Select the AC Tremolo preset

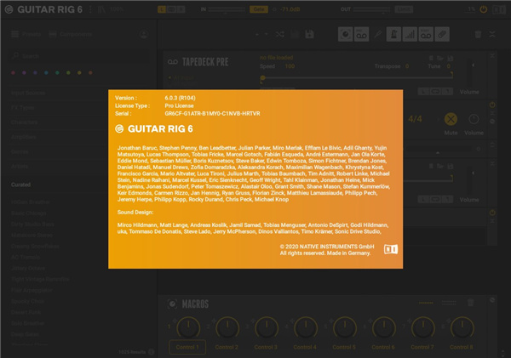tap(26, 258)
